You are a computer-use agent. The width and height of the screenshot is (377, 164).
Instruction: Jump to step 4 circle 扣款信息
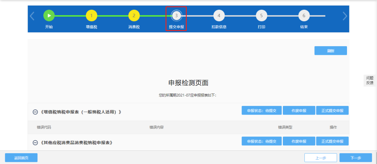point(219,16)
